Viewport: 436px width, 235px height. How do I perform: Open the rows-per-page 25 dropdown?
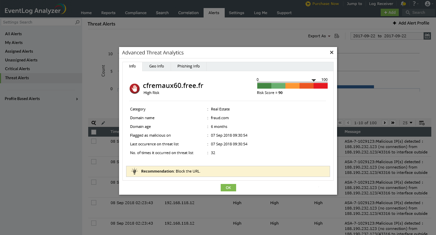click(407, 123)
